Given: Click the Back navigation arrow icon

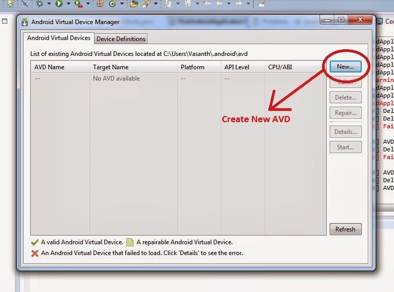Looking at the screenshot, I should (x=219, y=4).
